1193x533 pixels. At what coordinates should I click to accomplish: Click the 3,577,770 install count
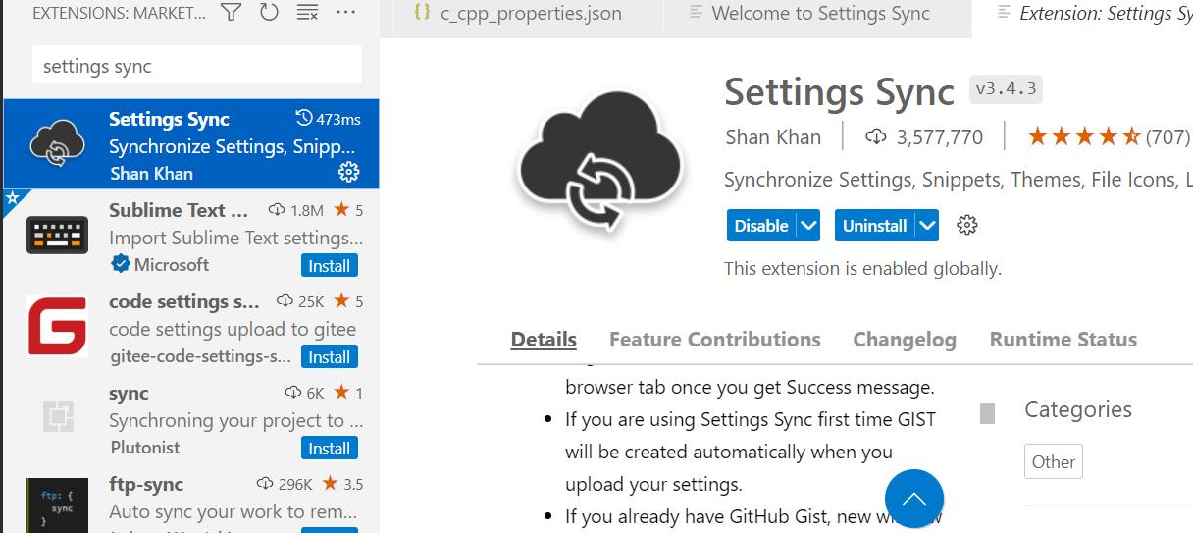(x=940, y=137)
